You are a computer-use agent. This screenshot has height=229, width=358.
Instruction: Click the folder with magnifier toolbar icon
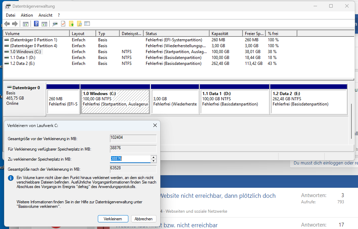(x=79, y=24)
